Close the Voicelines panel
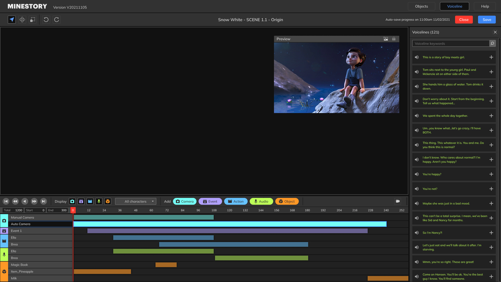The width and height of the screenshot is (501, 282). (495, 32)
